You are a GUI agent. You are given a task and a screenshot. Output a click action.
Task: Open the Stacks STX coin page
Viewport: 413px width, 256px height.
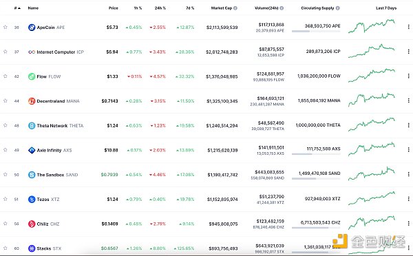pos(49,248)
